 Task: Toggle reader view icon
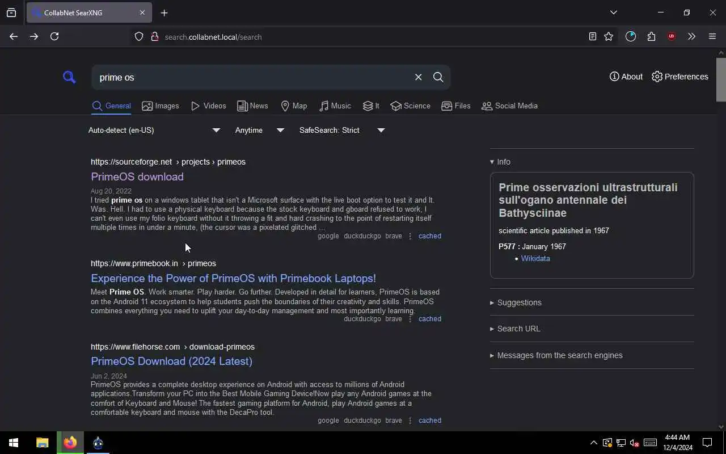click(592, 36)
